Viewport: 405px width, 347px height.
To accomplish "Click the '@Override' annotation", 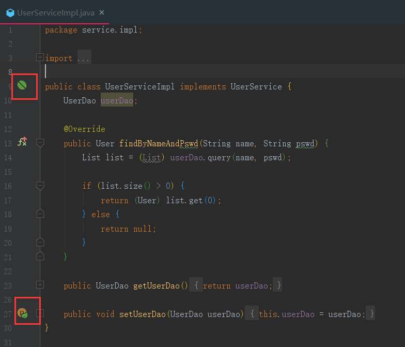I will coord(85,129).
